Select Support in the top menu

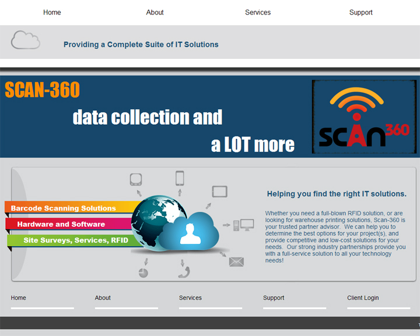(360, 12)
